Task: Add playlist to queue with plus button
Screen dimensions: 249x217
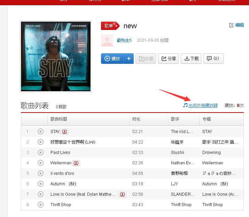Action: tap(129, 59)
